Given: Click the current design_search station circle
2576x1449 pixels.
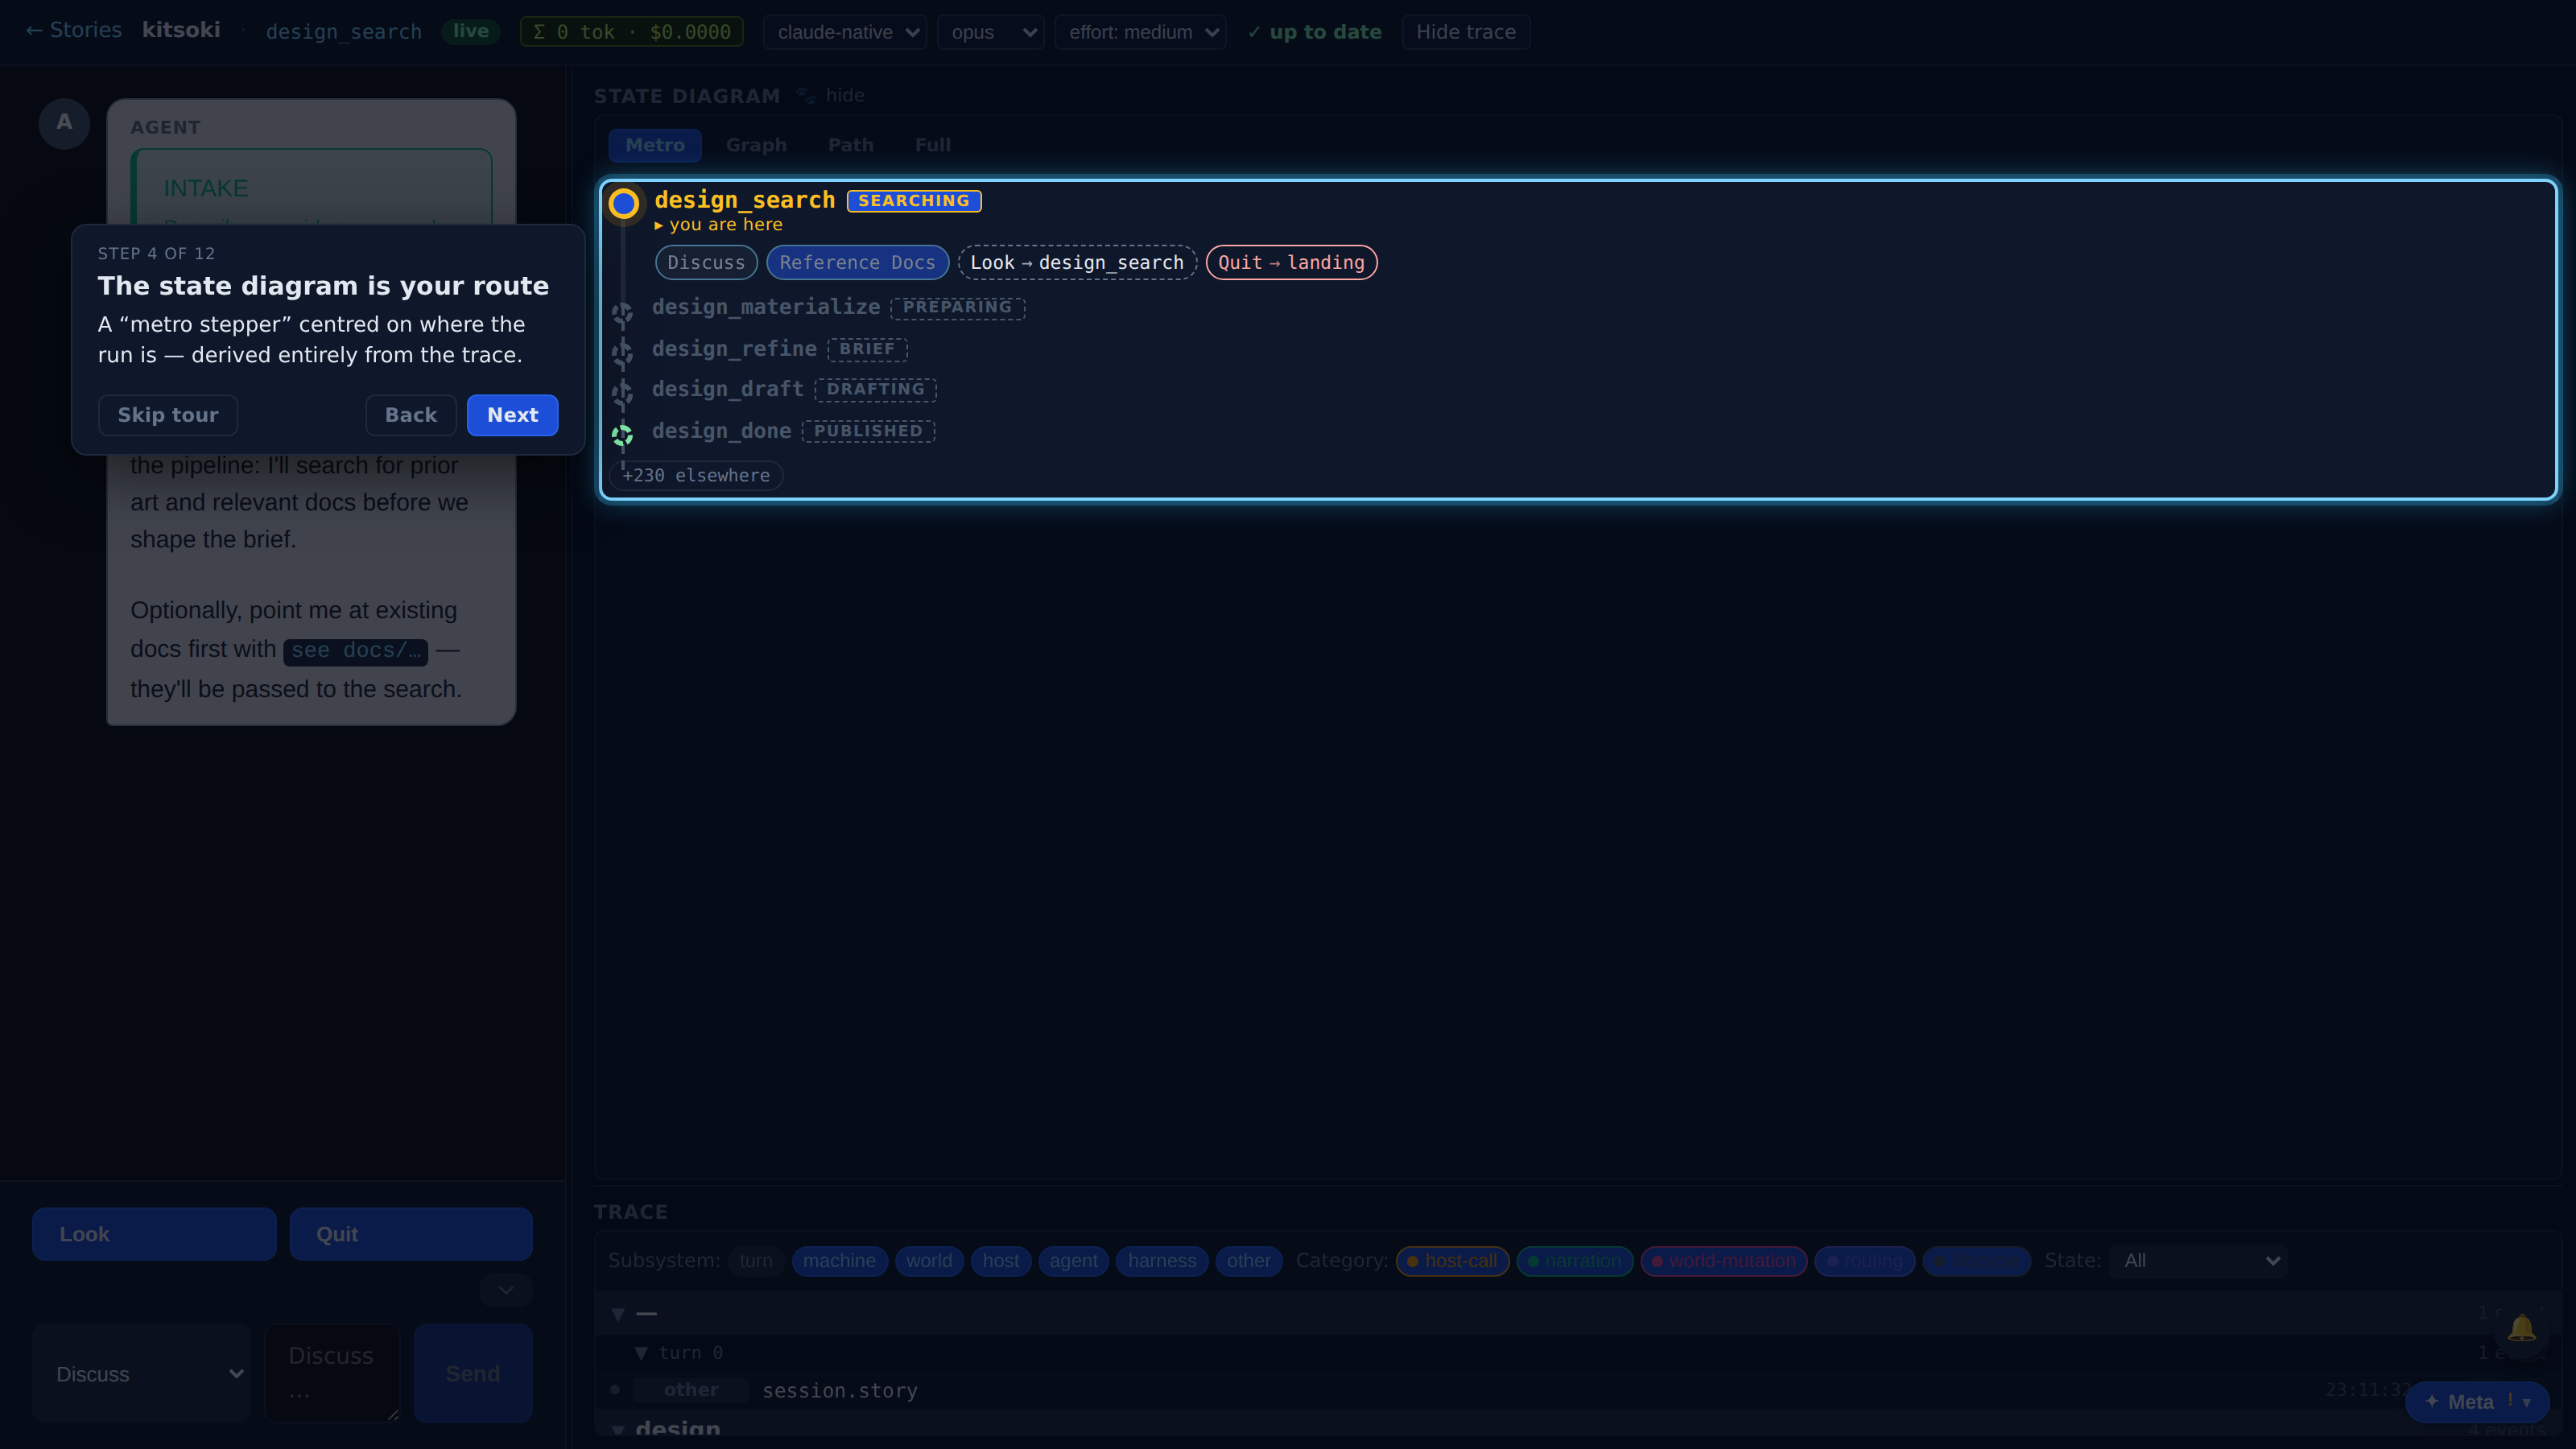Looking at the screenshot, I should click(624, 204).
